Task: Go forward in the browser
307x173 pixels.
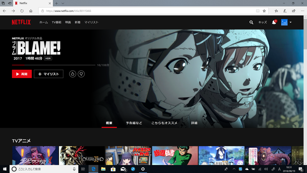Action: tap(13, 11)
